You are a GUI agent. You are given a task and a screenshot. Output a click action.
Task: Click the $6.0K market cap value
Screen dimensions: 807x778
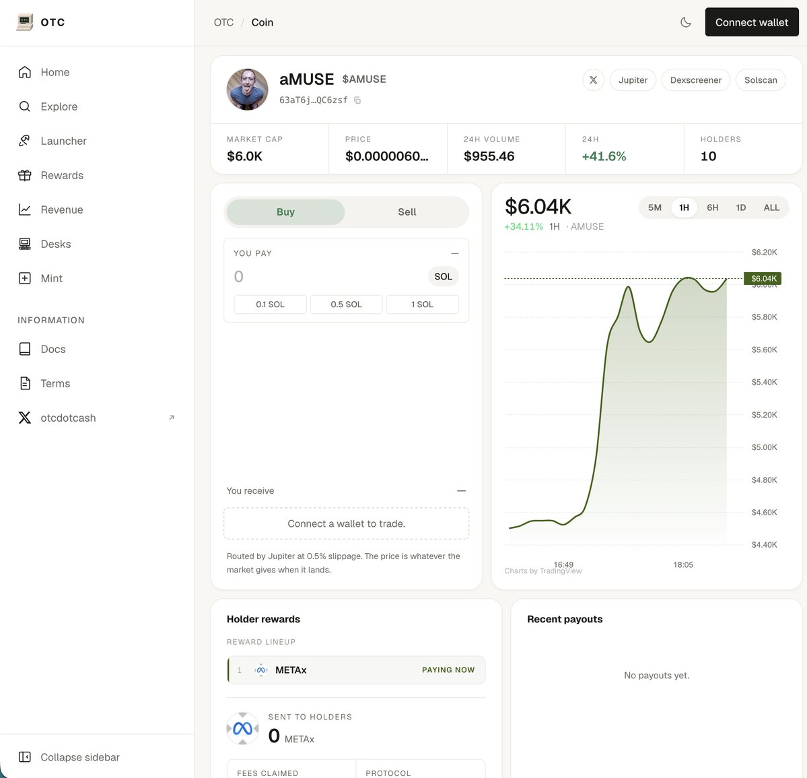coord(244,156)
